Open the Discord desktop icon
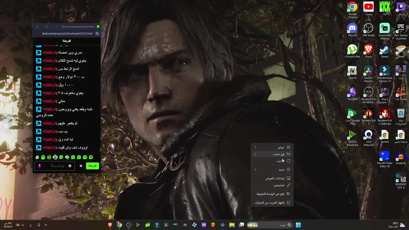This screenshot has width=409, height=230. (x=352, y=30)
